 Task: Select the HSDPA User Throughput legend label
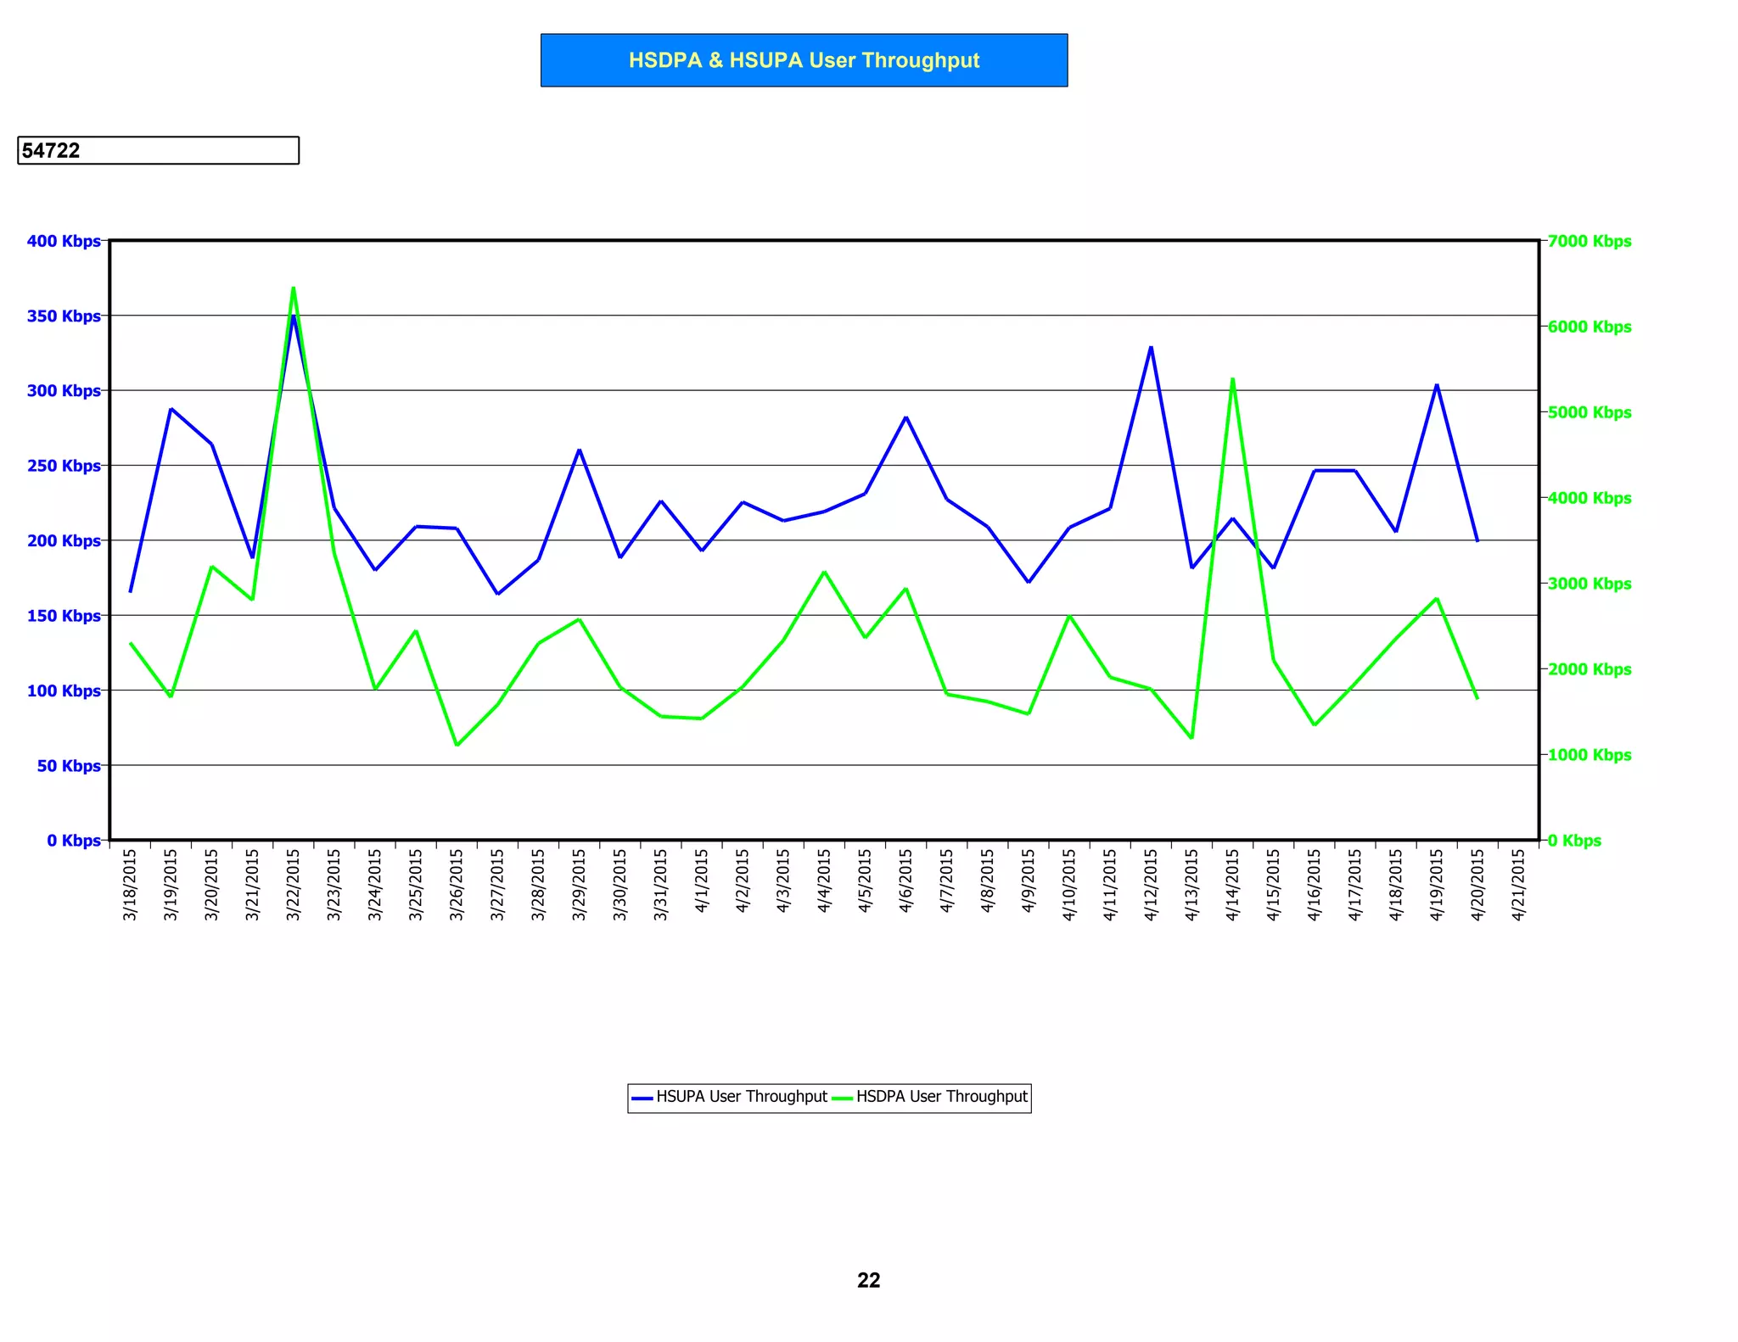point(941,1097)
